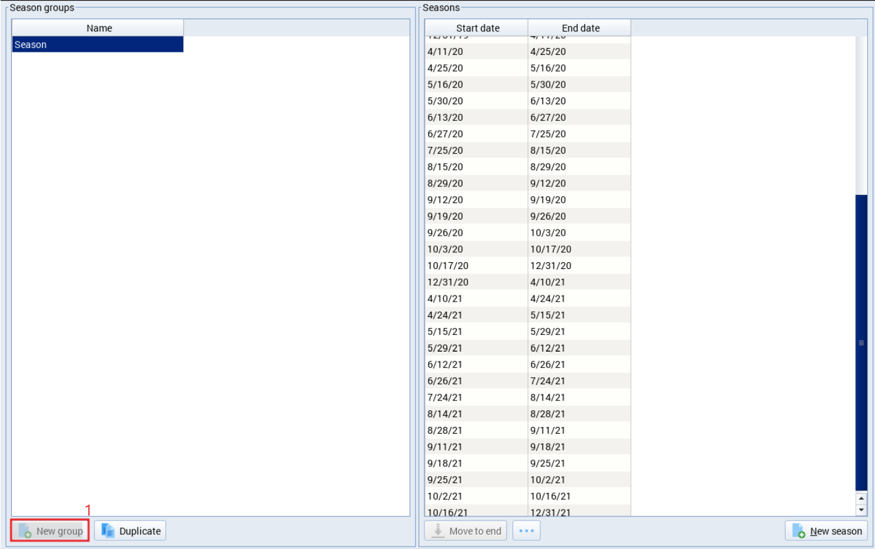
Task: Select end date cell 4/24/21
Action: pyautogui.click(x=579, y=299)
